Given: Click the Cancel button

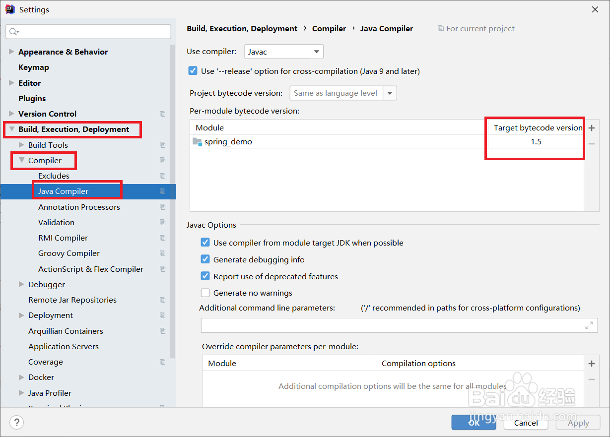Looking at the screenshot, I should pyautogui.click(x=526, y=423).
